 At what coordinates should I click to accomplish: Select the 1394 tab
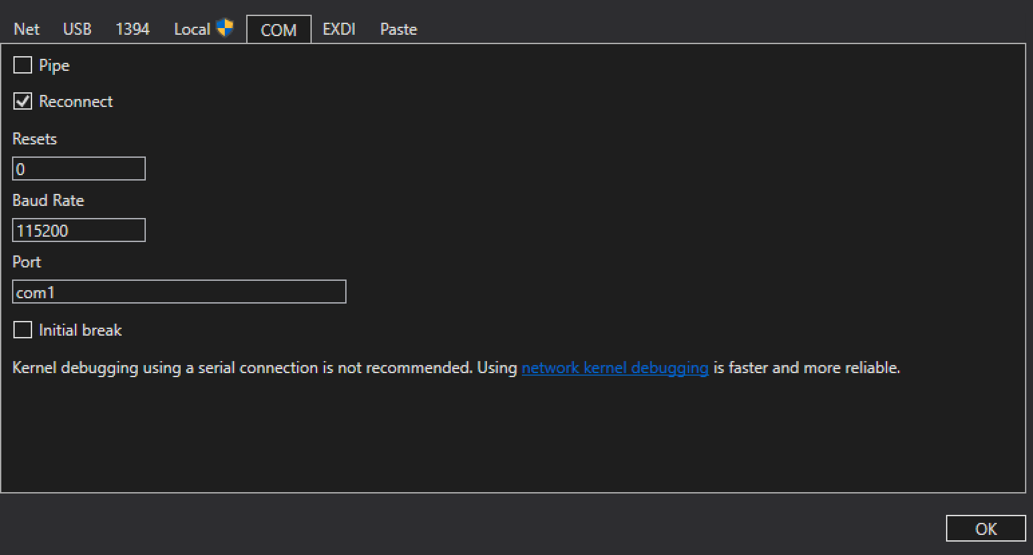pyautogui.click(x=132, y=29)
